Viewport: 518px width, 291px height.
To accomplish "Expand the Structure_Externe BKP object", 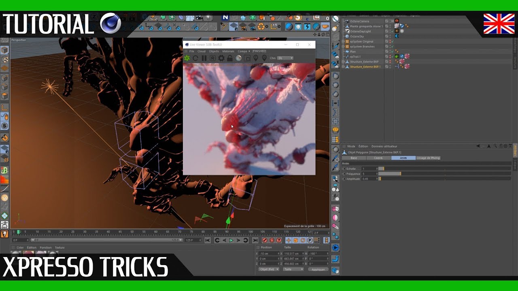I will (343, 62).
